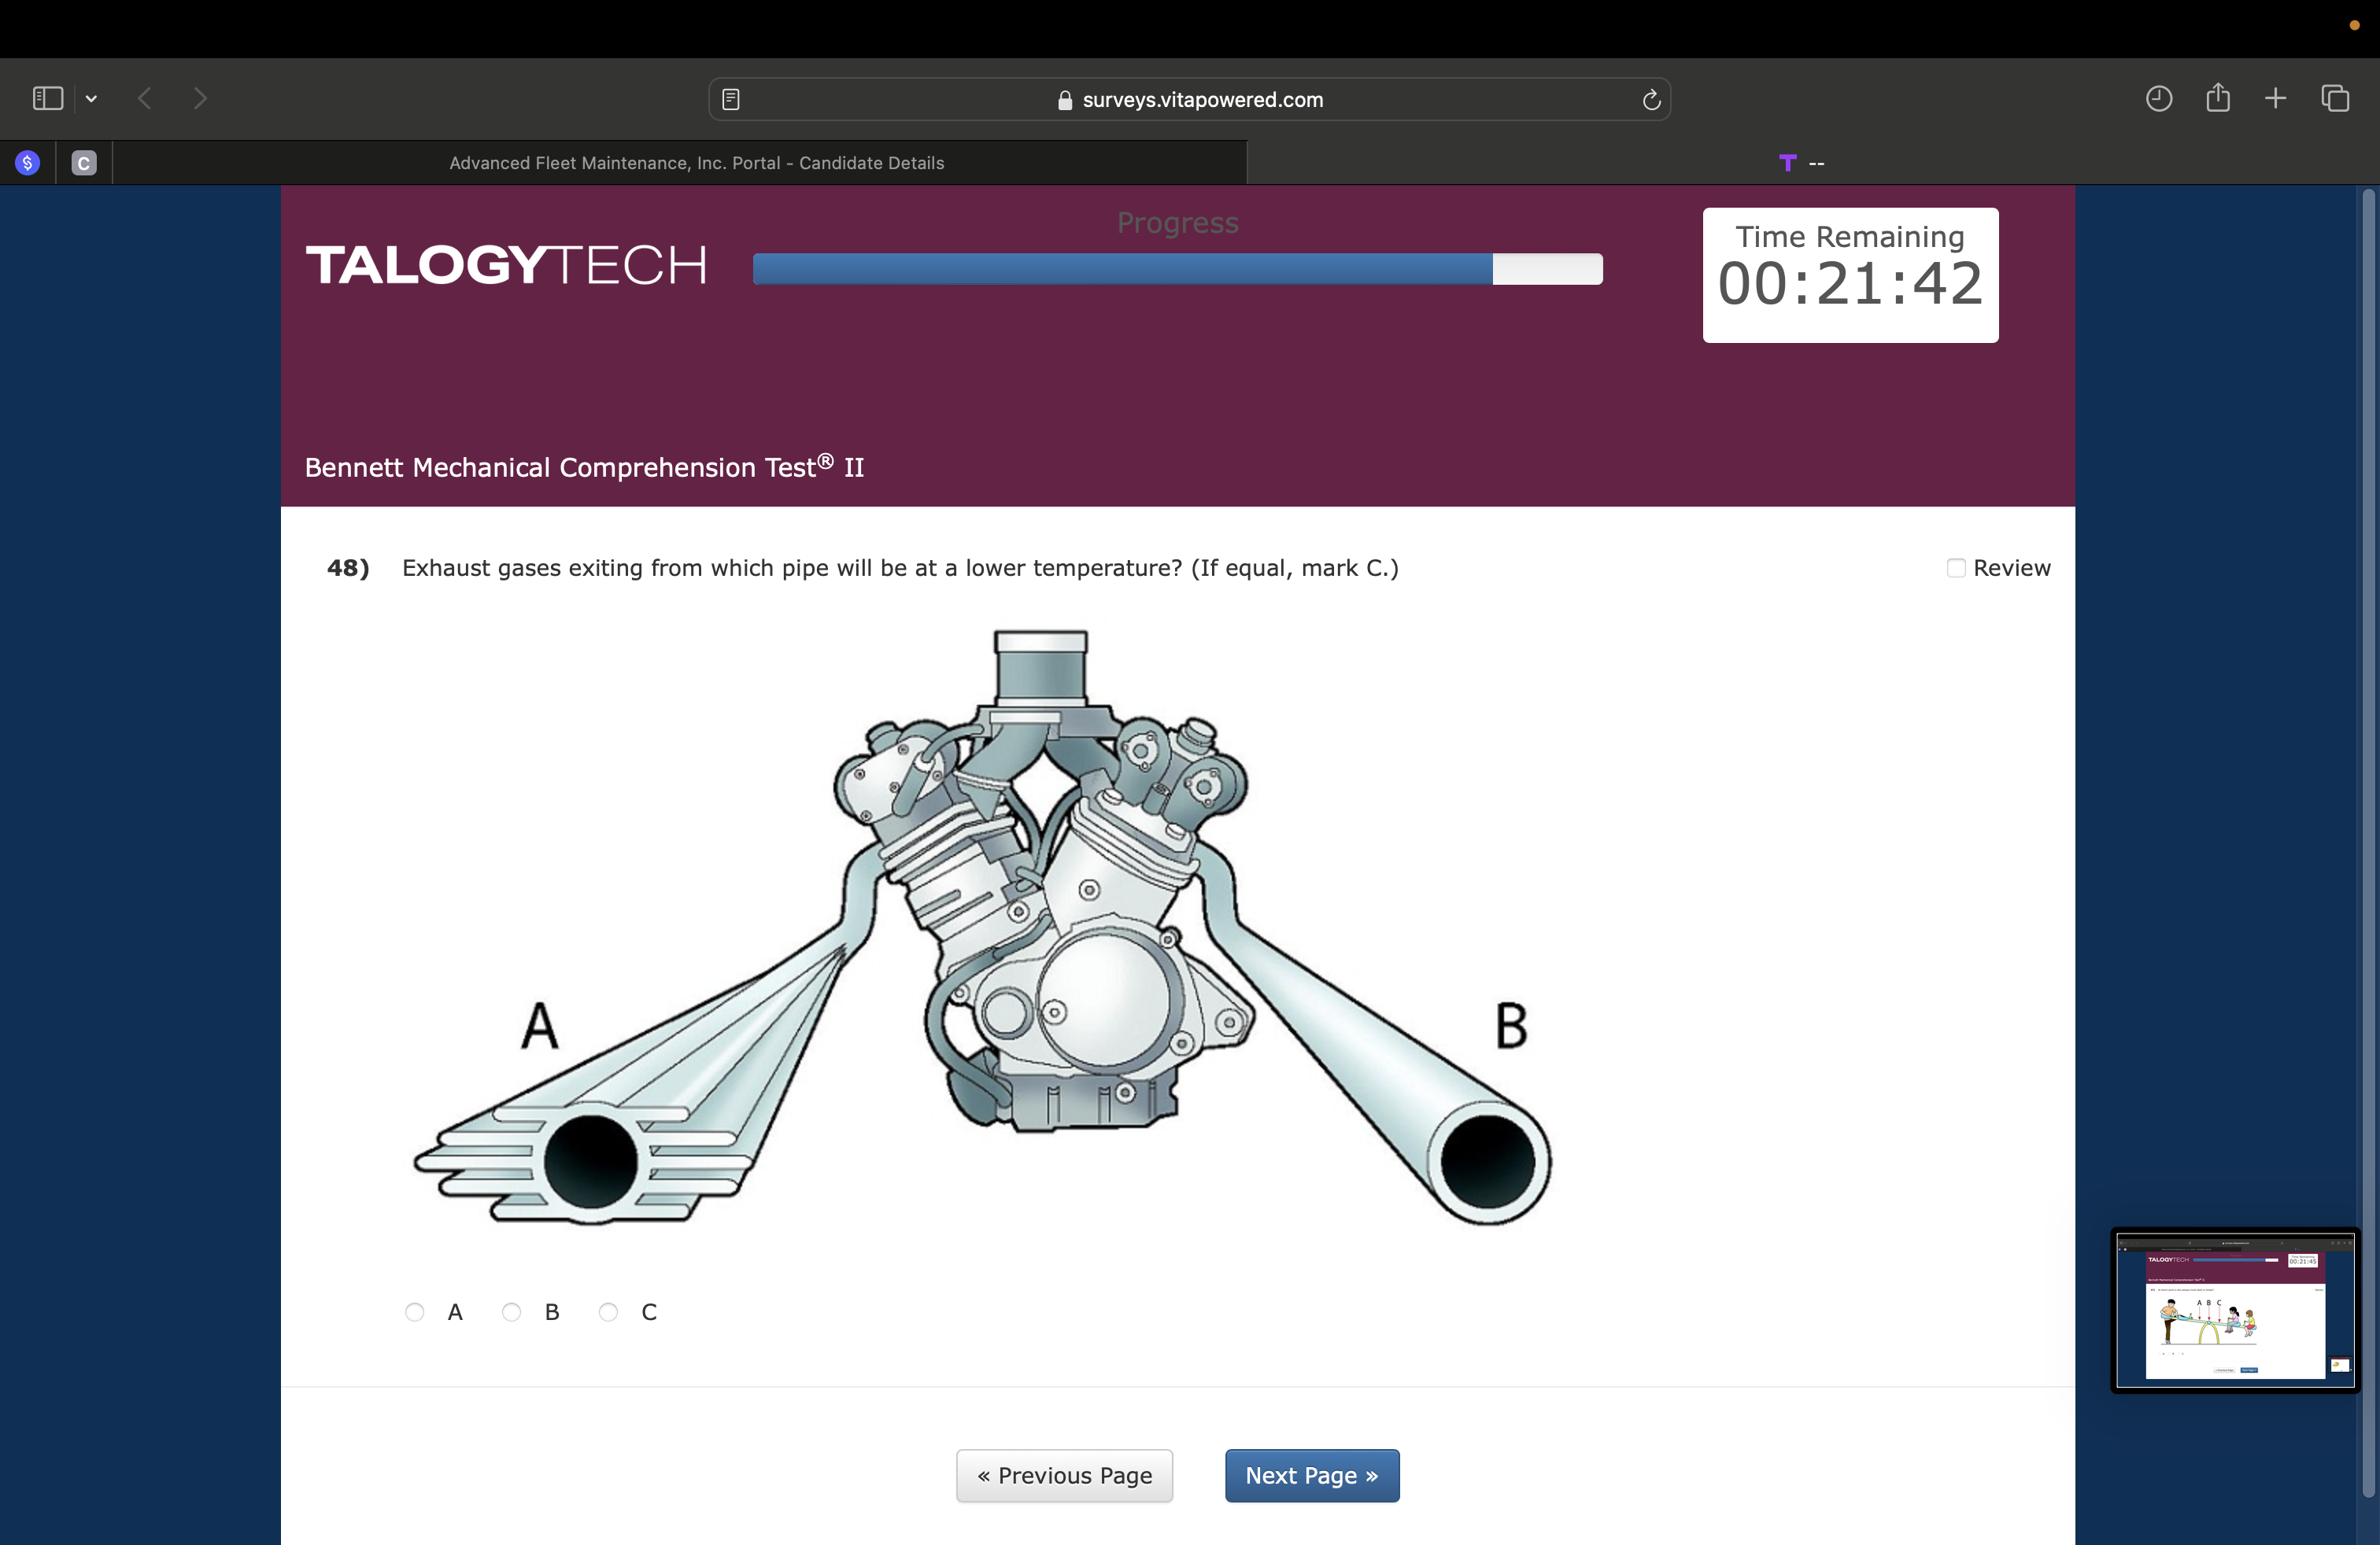Click the test progress bar

[x=1177, y=269]
